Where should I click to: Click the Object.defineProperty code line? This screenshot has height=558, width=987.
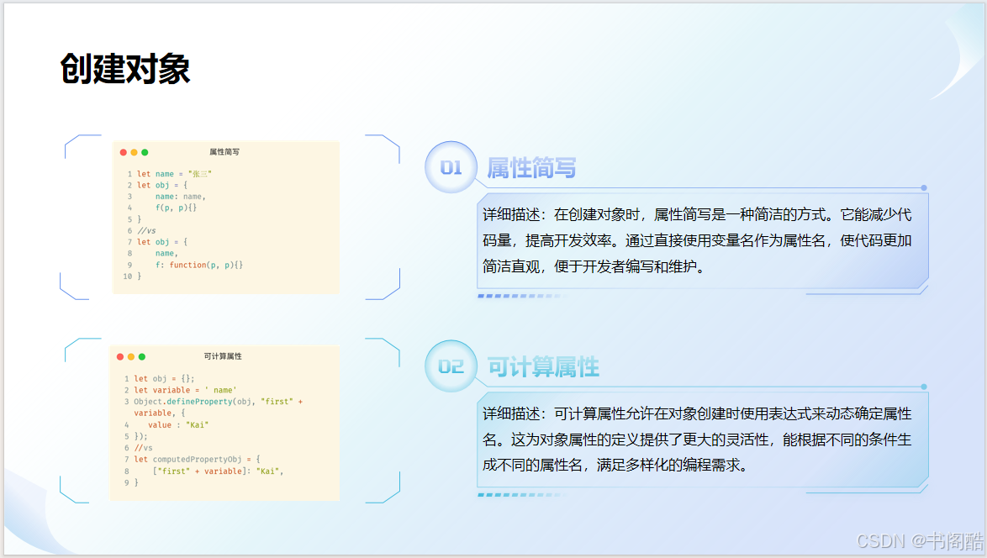click(218, 407)
